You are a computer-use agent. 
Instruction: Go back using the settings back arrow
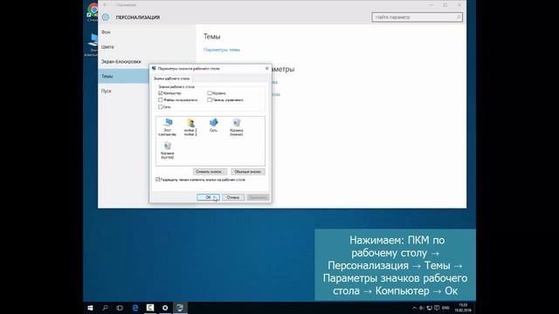click(106, 5)
